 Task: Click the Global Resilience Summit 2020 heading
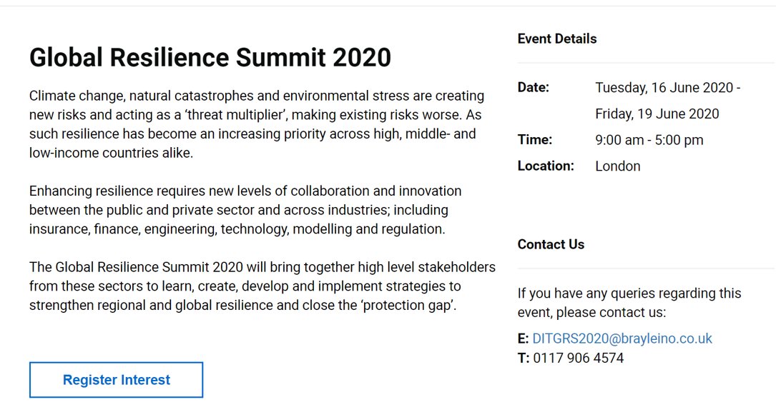click(210, 57)
